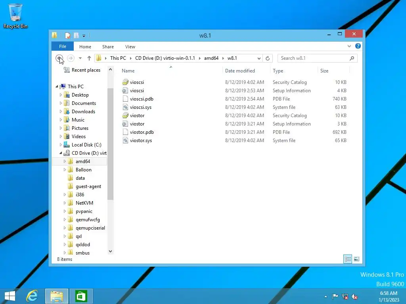Select the vioscsi.sys file icon

[x=125, y=107]
